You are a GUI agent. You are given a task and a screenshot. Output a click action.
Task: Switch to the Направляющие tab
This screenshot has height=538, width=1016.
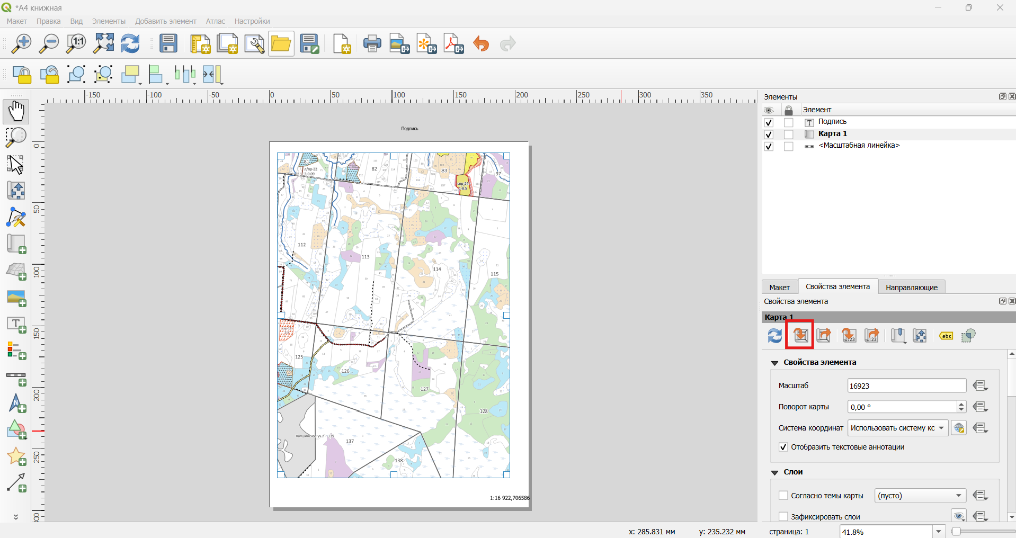911,287
